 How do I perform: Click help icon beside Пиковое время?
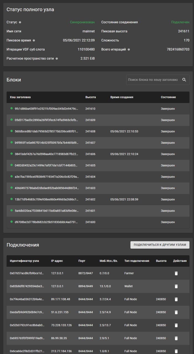34,40
